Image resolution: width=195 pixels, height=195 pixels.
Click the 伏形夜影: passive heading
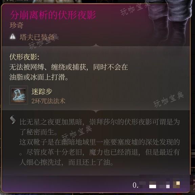click(x=24, y=57)
